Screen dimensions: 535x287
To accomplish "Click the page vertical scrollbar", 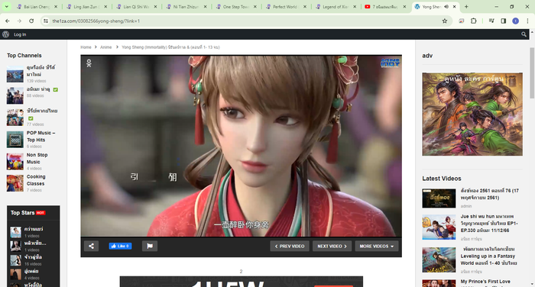I will [532, 73].
